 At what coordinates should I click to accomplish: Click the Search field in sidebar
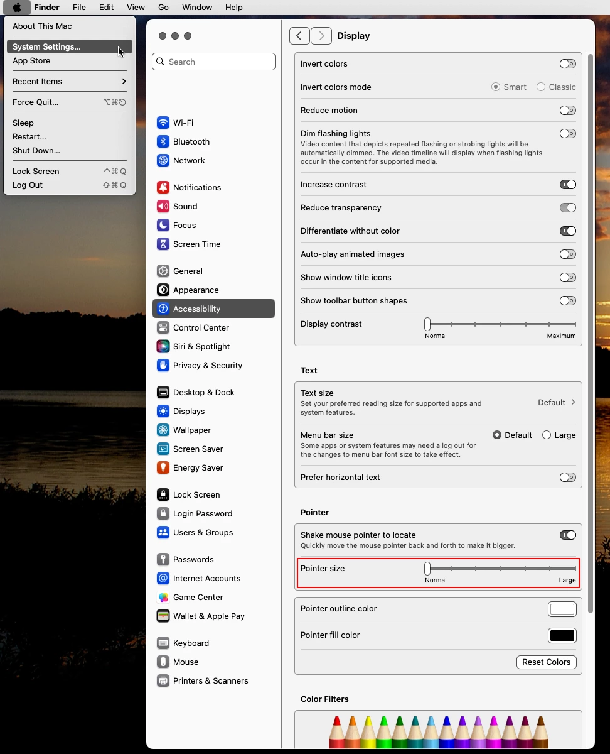[213, 62]
